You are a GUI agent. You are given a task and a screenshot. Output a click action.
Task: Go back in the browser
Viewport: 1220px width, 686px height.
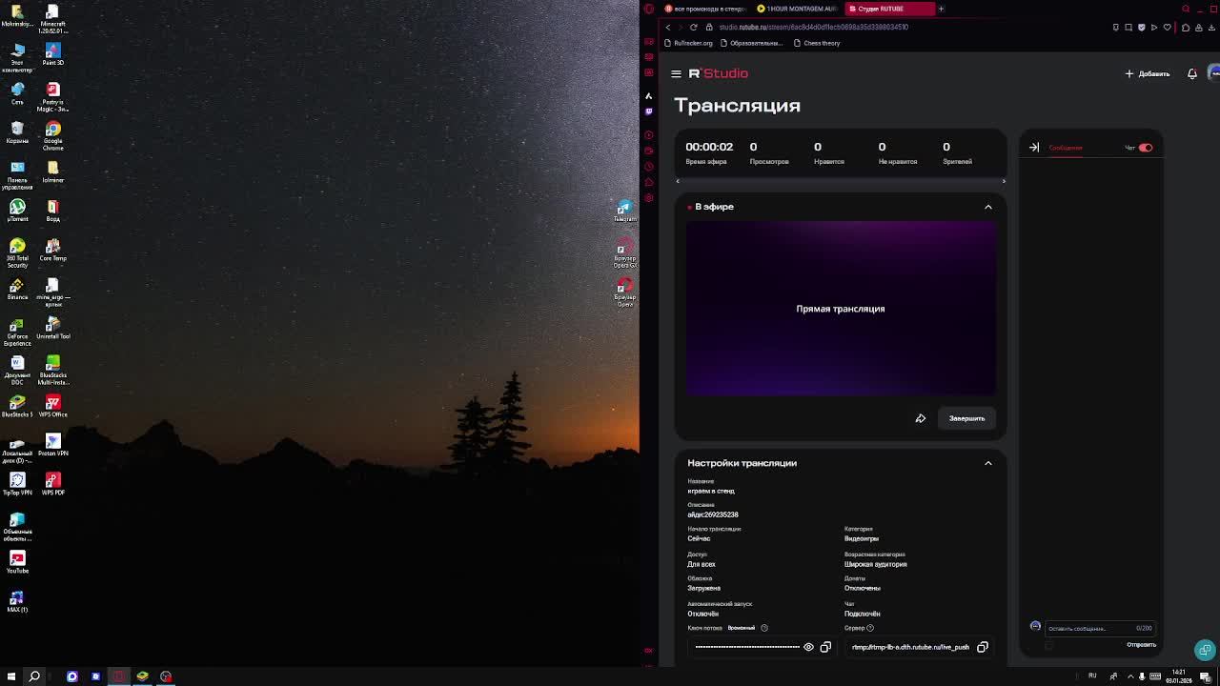click(x=668, y=27)
